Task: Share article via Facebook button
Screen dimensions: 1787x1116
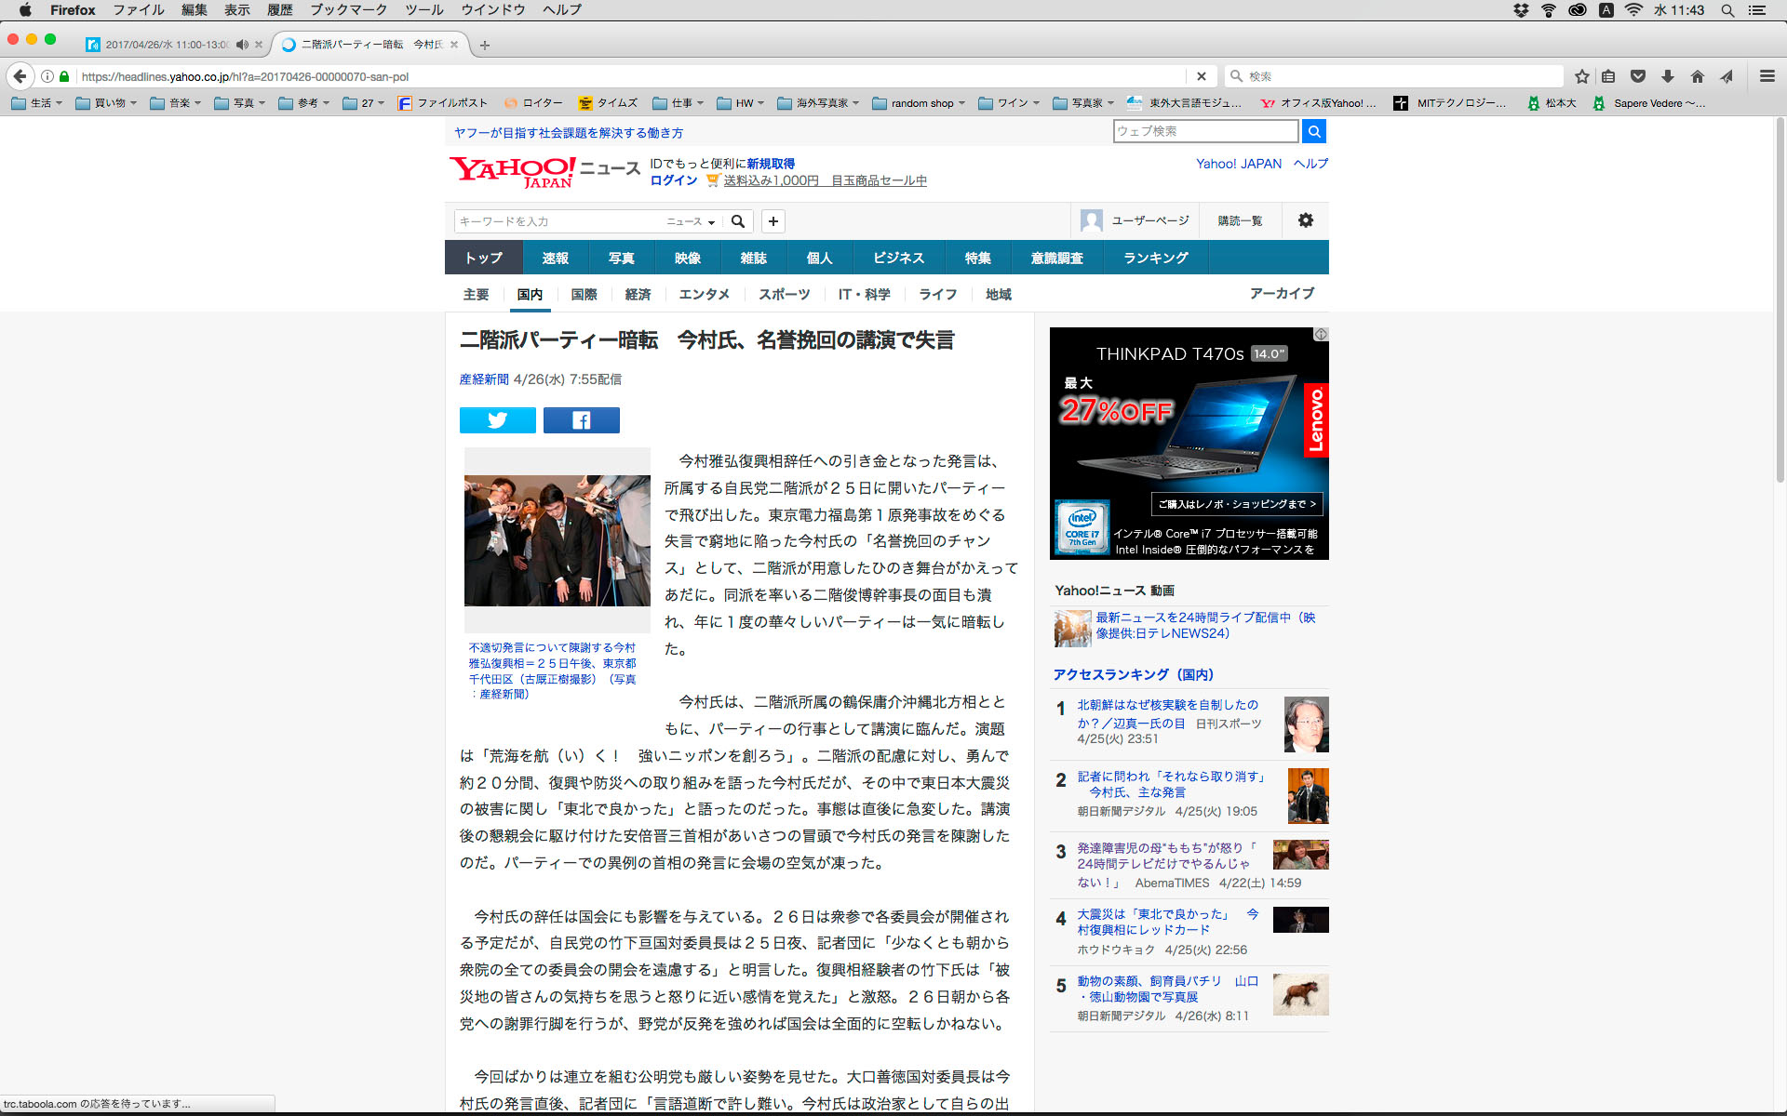Action: (x=581, y=420)
